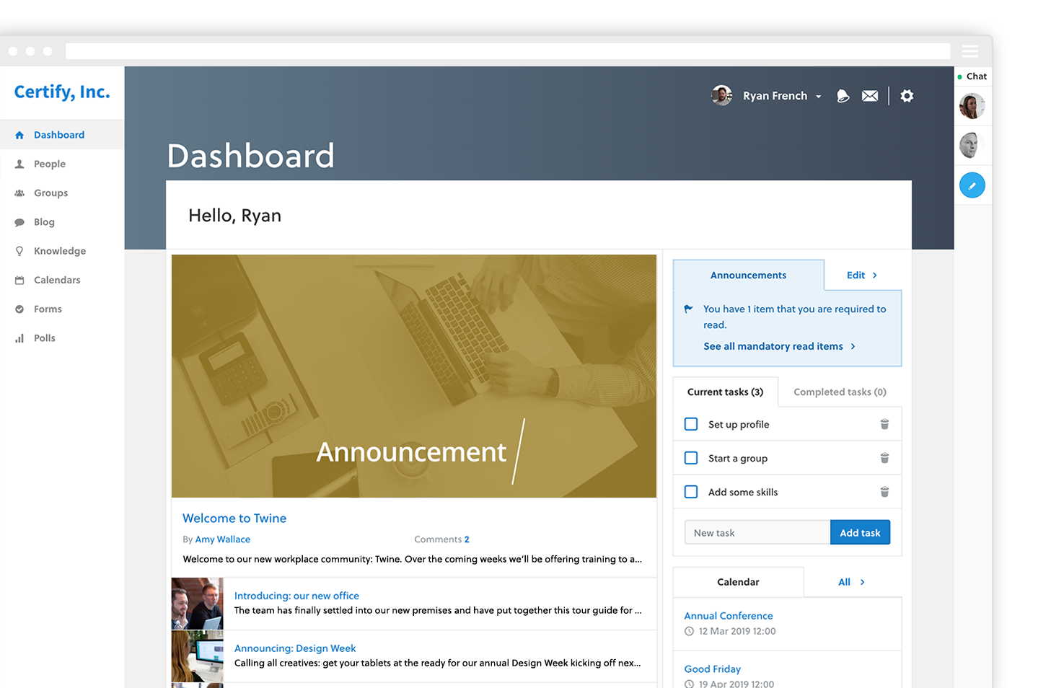The width and height of the screenshot is (1064, 688).
Task: Open the browser hamburger menu icon
Action: coord(970,51)
